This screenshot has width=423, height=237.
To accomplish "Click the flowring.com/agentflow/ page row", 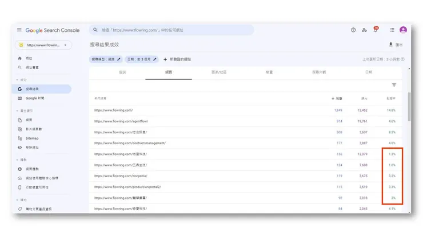I will point(245,121).
